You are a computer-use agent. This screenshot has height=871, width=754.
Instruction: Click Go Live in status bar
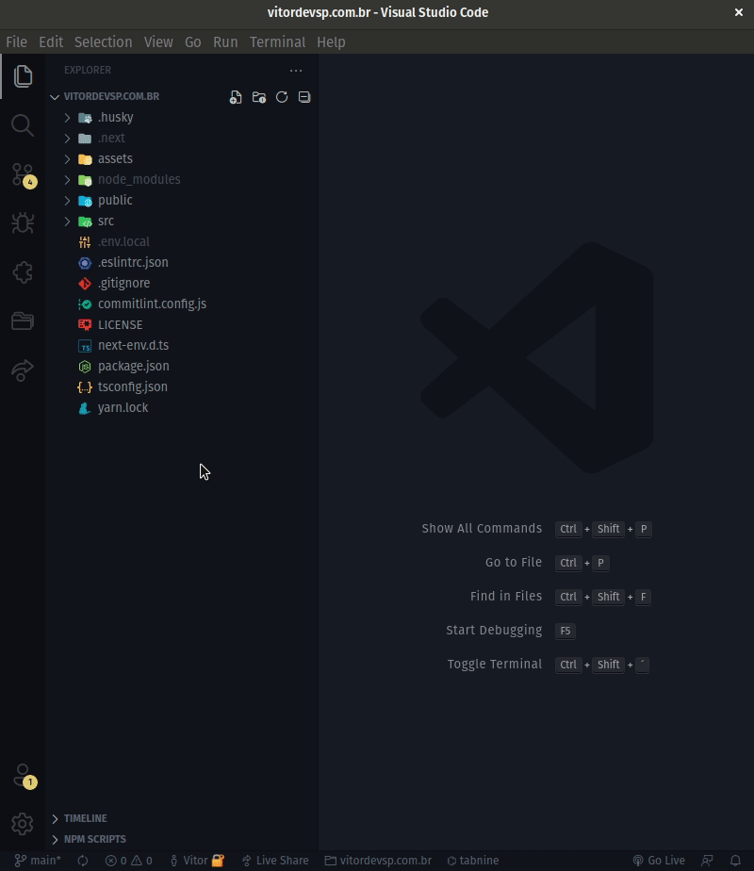[659, 861]
